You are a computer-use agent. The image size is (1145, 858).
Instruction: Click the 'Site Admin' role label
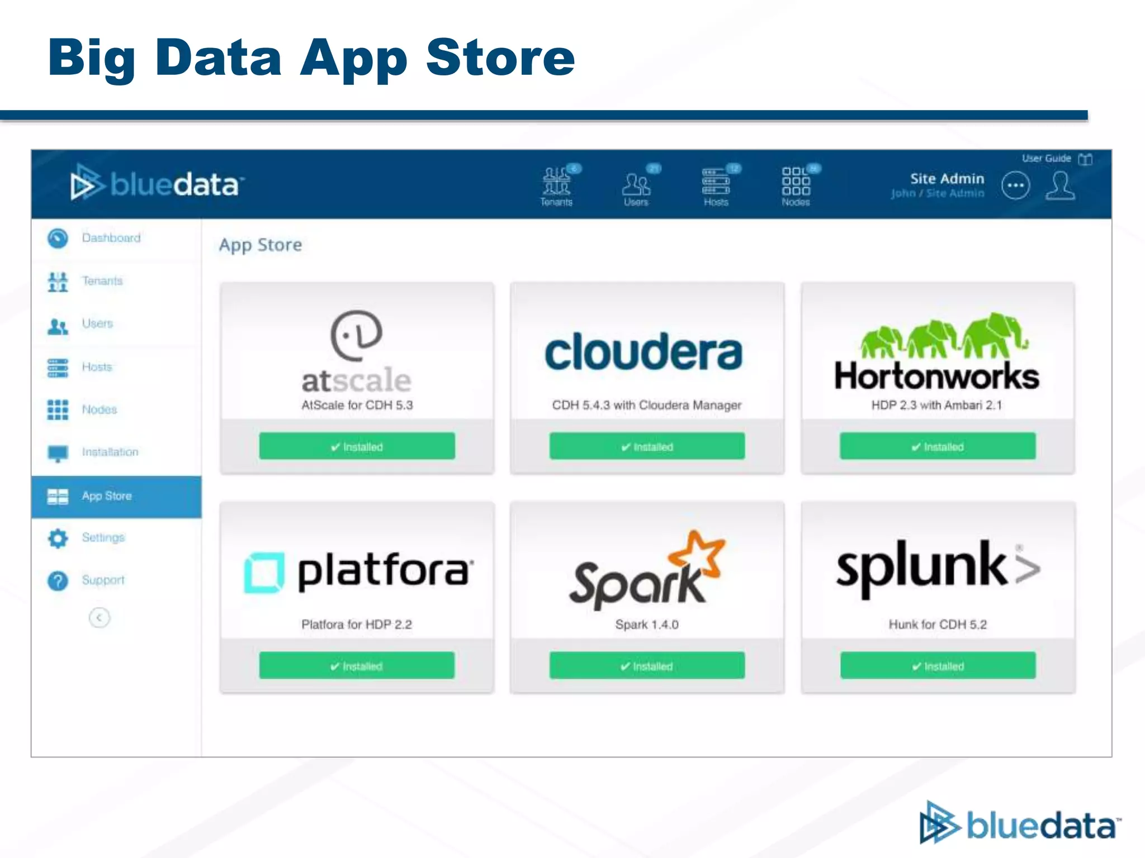[947, 179]
